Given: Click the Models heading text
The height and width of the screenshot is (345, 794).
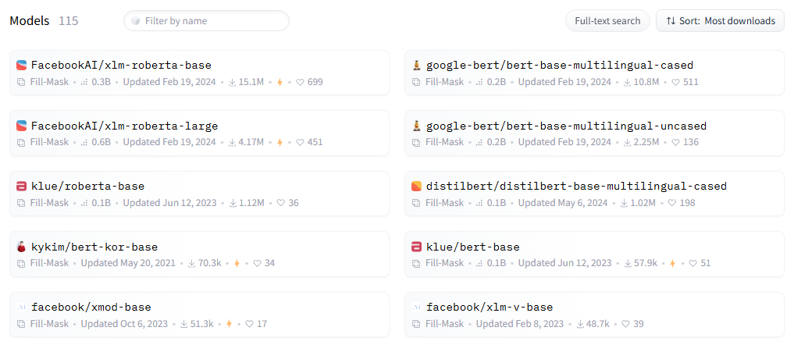Looking at the screenshot, I should [30, 21].
